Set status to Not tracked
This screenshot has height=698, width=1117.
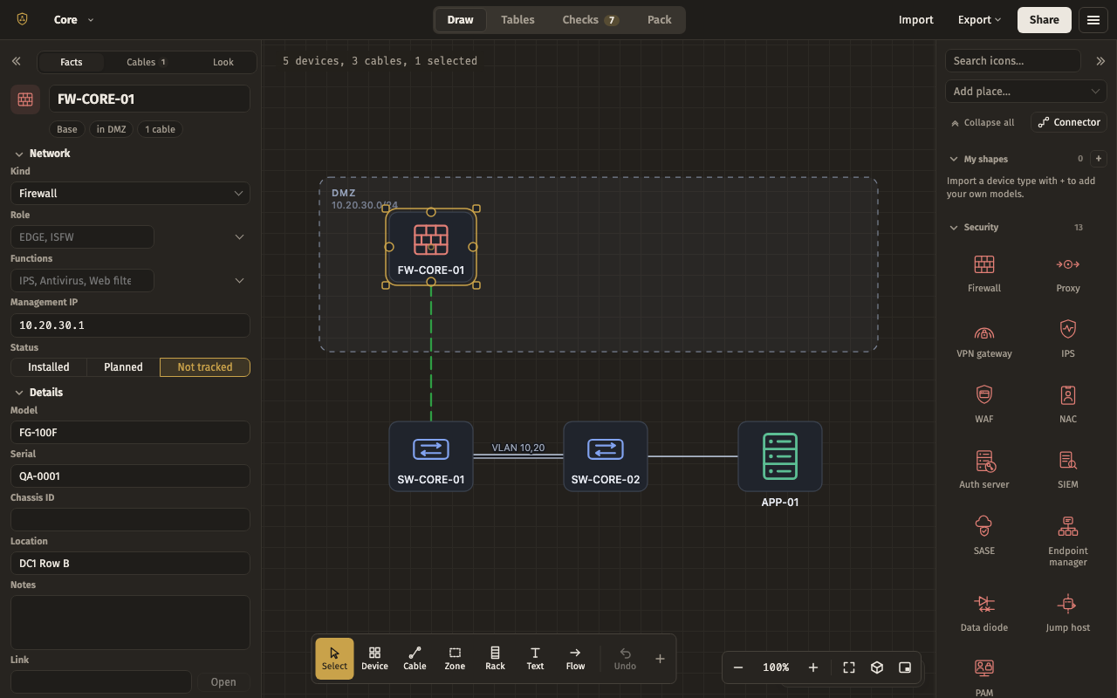pyautogui.click(x=205, y=367)
